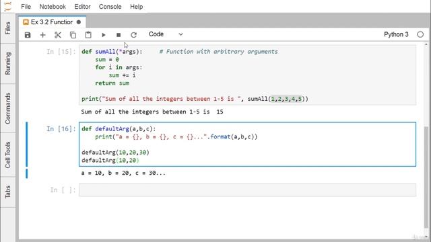
Task: Open the Notebook menu
Action: point(53,7)
